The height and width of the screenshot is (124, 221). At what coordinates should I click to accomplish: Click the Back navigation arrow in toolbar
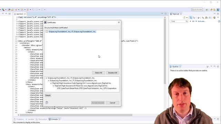tap(37, 10)
